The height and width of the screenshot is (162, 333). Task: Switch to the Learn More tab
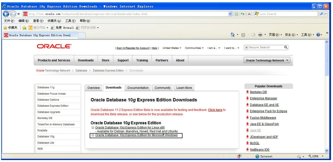tap(184, 88)
